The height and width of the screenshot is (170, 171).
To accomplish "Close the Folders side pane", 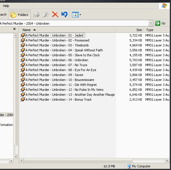I will 14,29.
